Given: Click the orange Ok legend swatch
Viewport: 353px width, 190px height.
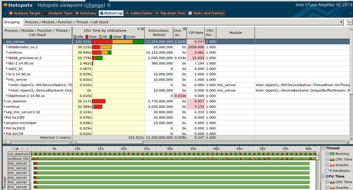Looking at the screenshot, I should pos(100,37).
